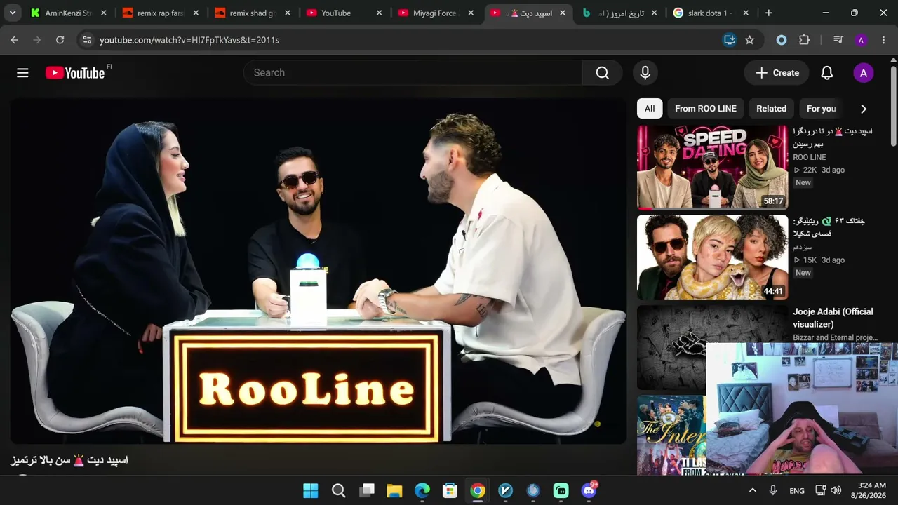Switch to the remix rap farsi tab
The height and width of the screenshot is (505, 898).
click(x=161, y=13)
